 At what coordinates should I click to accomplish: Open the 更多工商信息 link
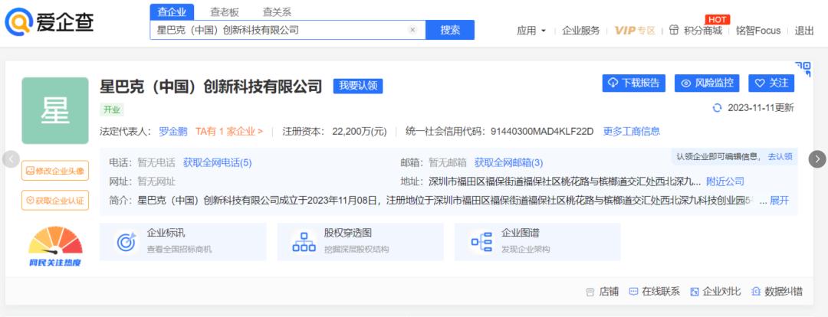(x=632, y=132)
